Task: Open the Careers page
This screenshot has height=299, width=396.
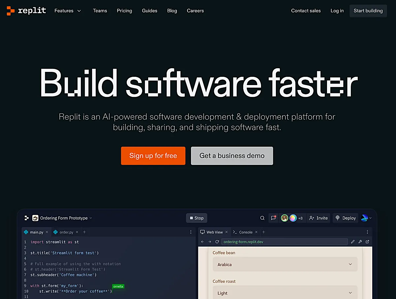Action: coord(195,11)
